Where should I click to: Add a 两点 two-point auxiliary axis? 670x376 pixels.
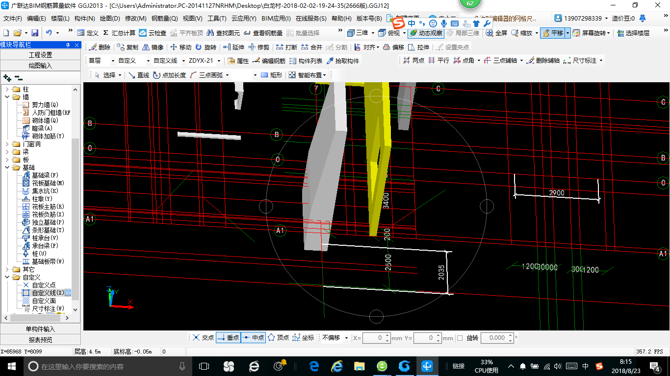(x=413, y=60)
